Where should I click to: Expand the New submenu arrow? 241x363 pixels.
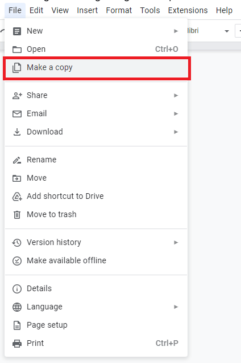[176, 31]
